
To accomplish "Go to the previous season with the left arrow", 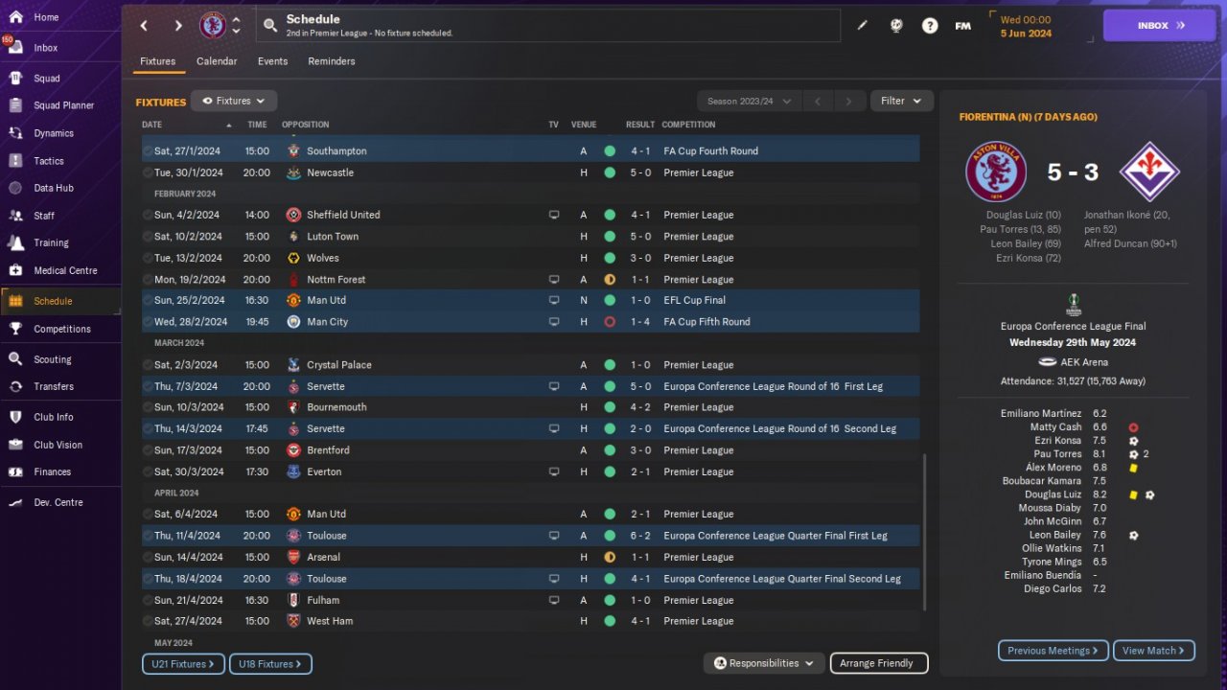I will tap(818, 101).
